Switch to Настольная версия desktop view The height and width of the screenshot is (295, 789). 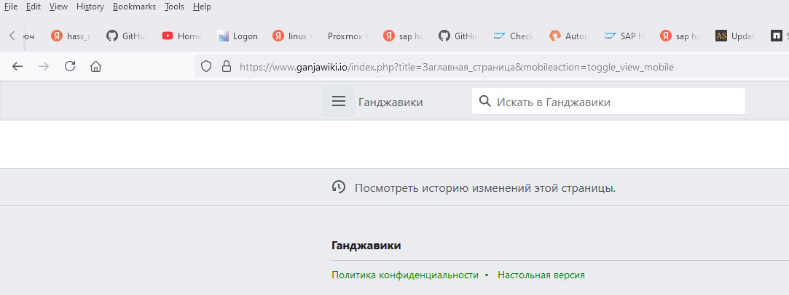point(541,275)
